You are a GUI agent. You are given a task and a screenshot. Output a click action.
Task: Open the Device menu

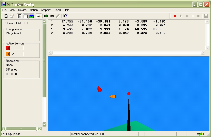[x=22, y=10]
